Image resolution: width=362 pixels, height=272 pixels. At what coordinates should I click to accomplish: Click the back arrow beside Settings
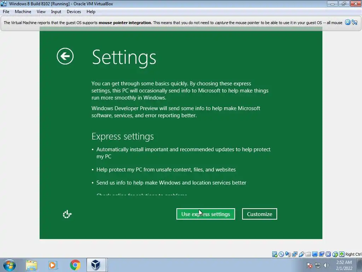pos(65,56)
